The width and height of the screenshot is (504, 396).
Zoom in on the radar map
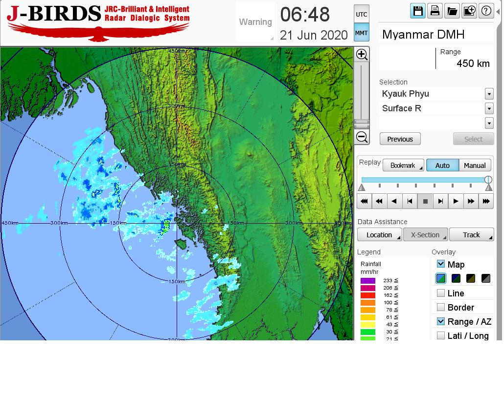coord(362,54)
